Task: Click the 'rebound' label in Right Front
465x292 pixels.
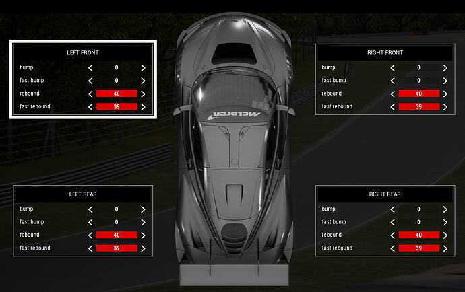Action: pos(332,94)
